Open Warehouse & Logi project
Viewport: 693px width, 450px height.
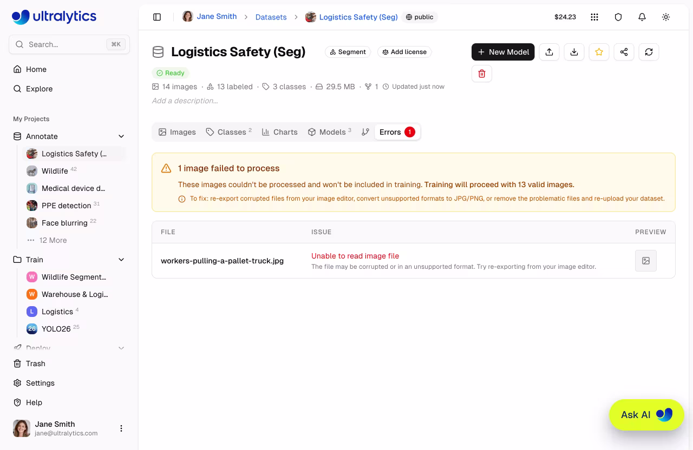74,294
